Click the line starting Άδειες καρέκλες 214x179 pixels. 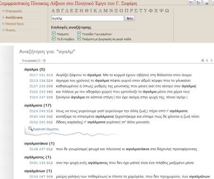[103, 122]
